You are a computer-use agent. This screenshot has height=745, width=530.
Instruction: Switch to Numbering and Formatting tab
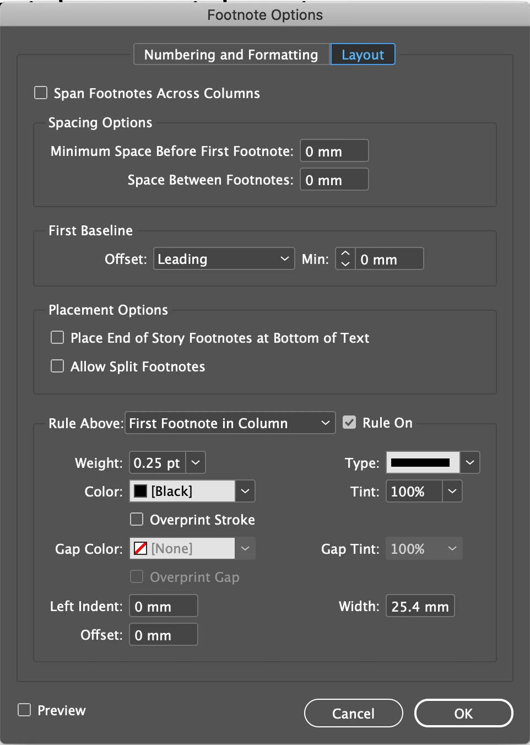pos(231,55)
